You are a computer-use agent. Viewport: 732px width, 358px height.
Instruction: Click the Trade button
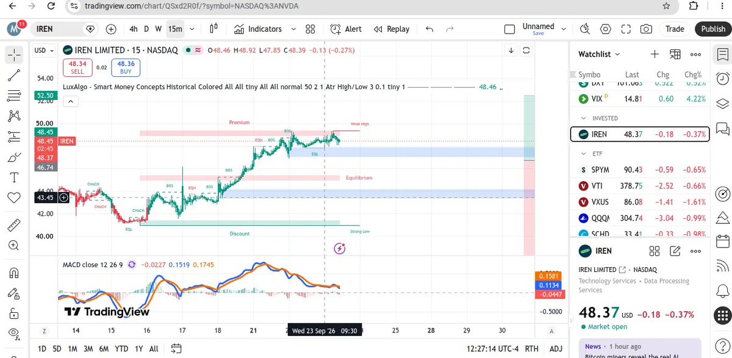[675, 29]
